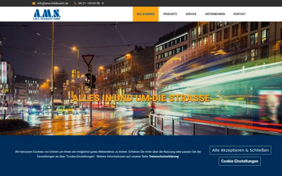Screen dimensions: 282x176
Task: Click Alle Akzeptieren & Schließen button
Action: 240,150
